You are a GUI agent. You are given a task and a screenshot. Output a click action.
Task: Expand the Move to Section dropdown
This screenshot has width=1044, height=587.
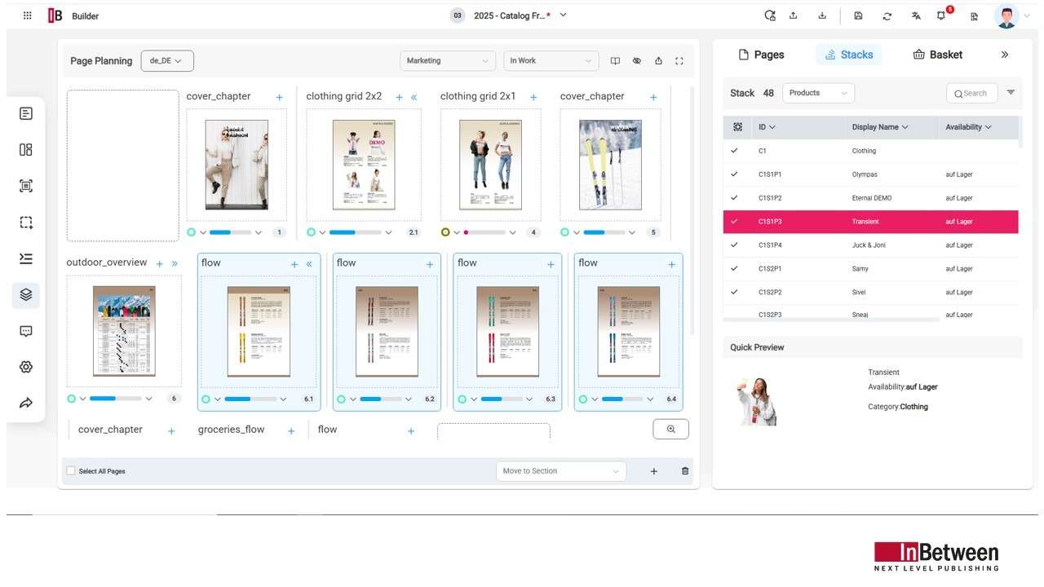pyautogui.click(x=560, y=471)
